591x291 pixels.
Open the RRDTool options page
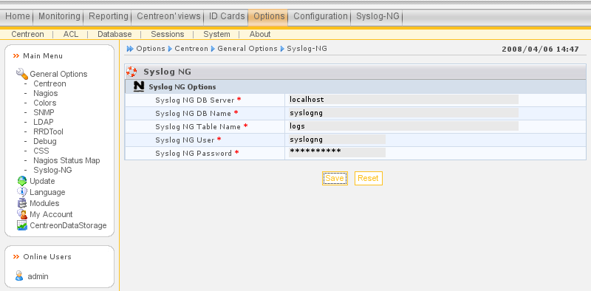click(x=48, y=131)
